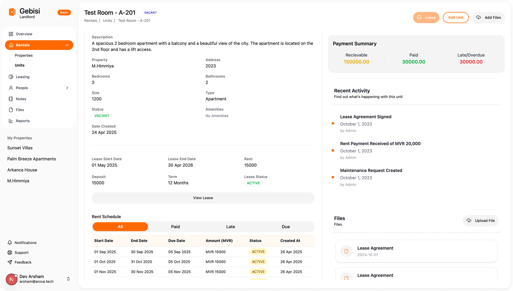Open Units breadcrumb link
The height and width of the screenshot is (291, 513).
(x=107, y=21)
